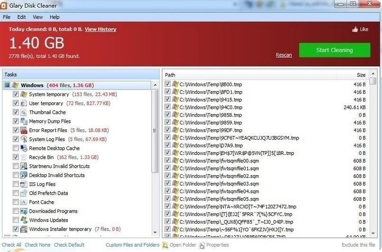This screenshot has width=382, height=252.
Task: Uncheck the 94C0.tmp file checkbox
Action: point(168,108)
